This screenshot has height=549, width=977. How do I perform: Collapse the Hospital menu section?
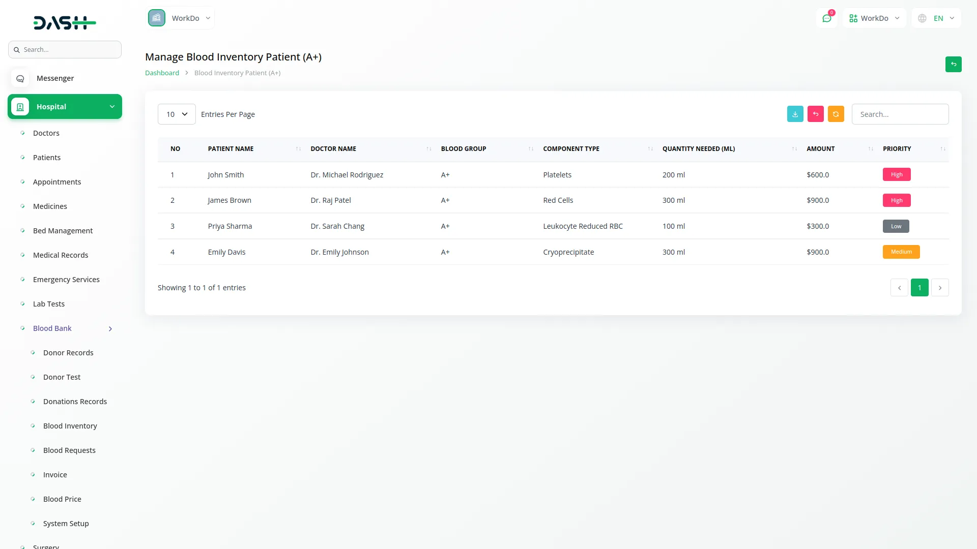tap(112, 107)
